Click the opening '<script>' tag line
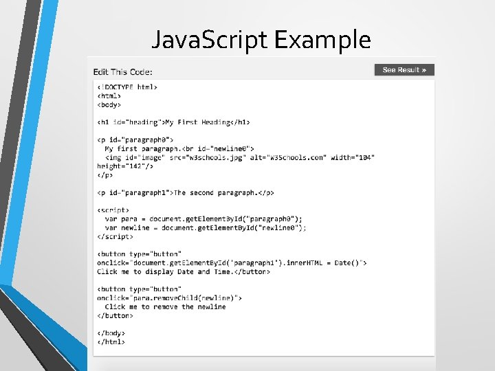495x371 pixels. (113, 210)
